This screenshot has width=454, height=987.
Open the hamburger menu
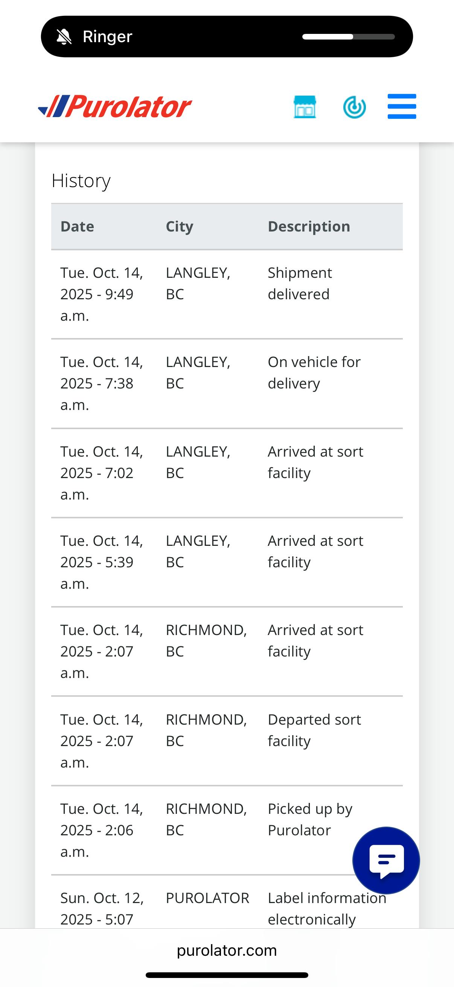[402, 106]
